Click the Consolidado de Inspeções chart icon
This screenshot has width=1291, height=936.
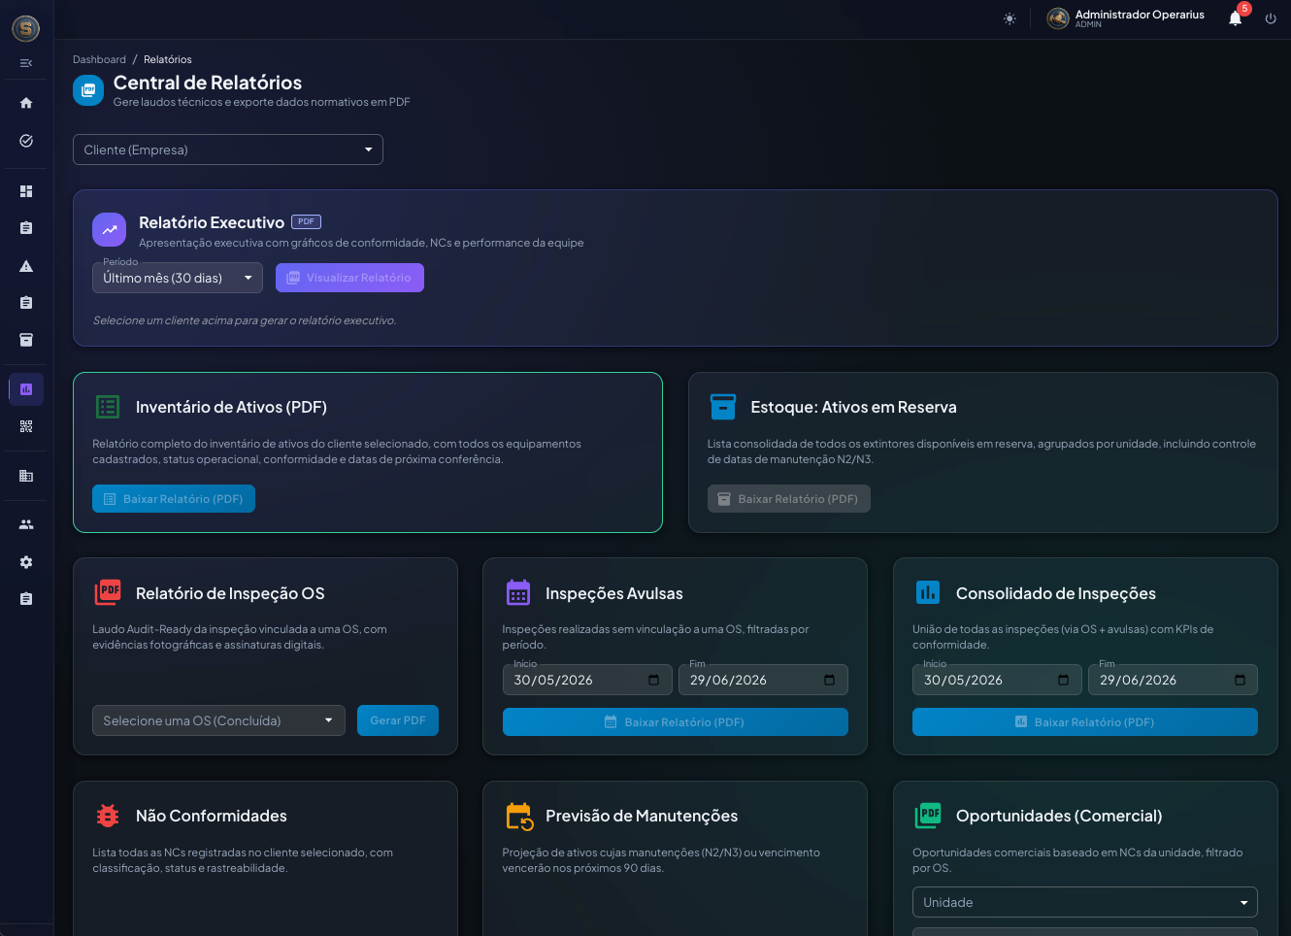[x=928, y=592]
